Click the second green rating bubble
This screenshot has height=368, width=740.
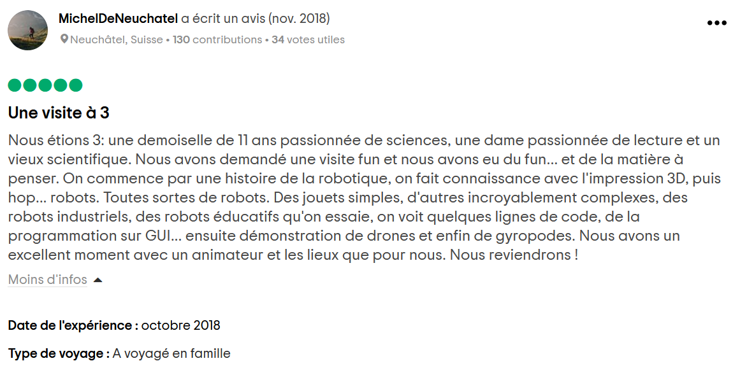pyautogui.click(x=30, y=85)
